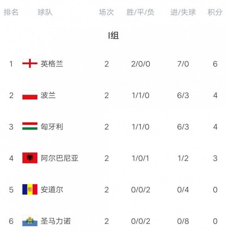Viewport: 227px width, 233px height.
Task: Select team name 匈牙利
Action: click(52, 127)
